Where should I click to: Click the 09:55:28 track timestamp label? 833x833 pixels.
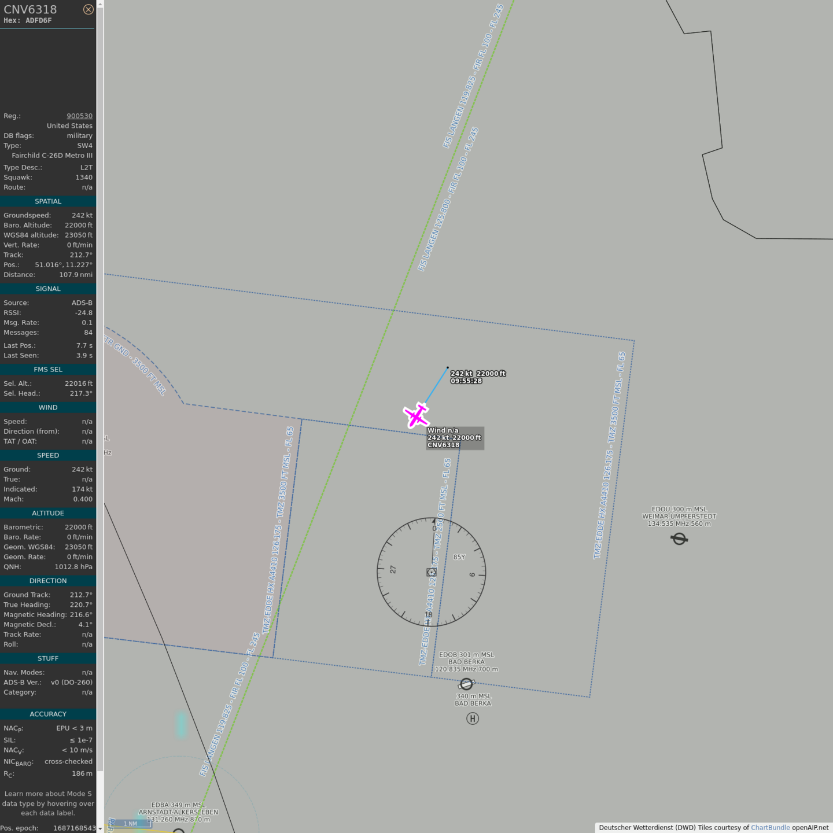point(466,381)
